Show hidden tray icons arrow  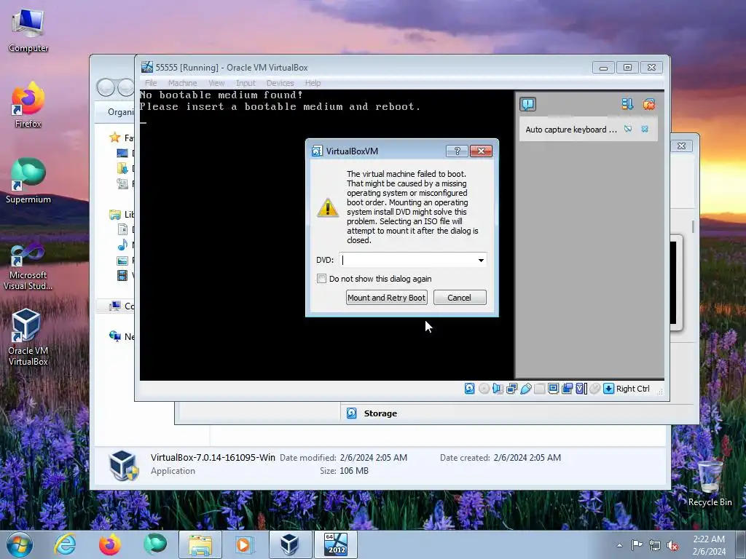tap(619, 545)
